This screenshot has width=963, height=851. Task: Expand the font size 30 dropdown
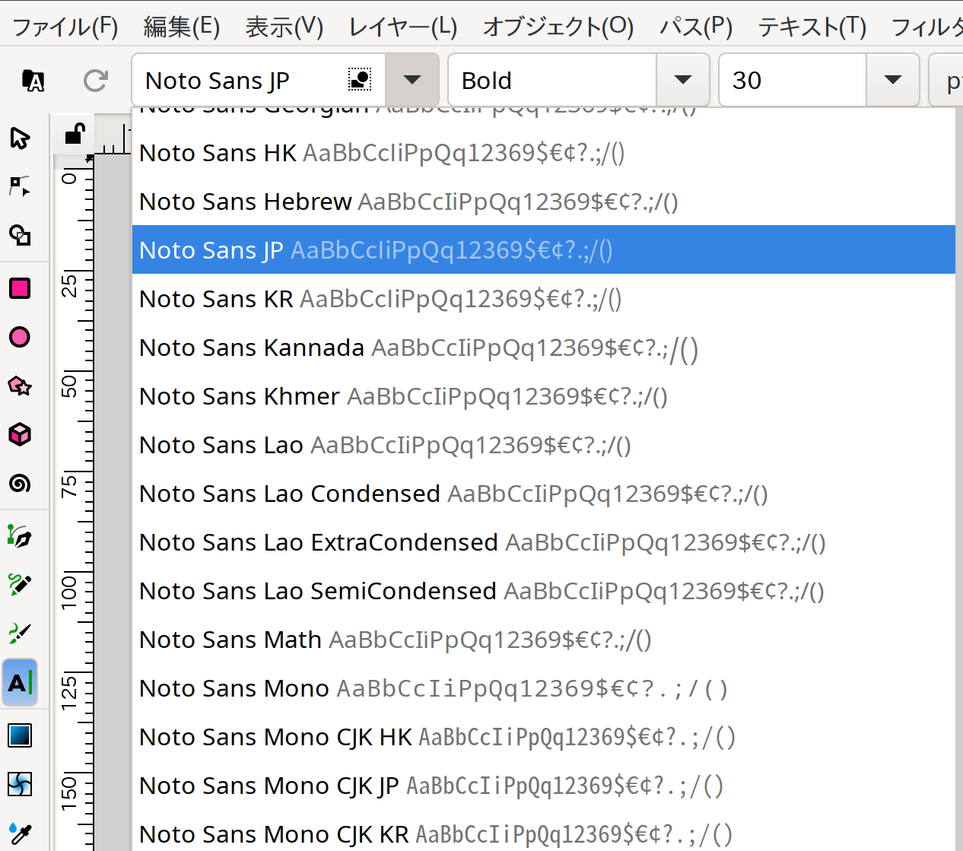point(893,80)
